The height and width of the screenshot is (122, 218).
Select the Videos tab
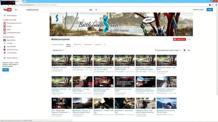tap(68, 44)
